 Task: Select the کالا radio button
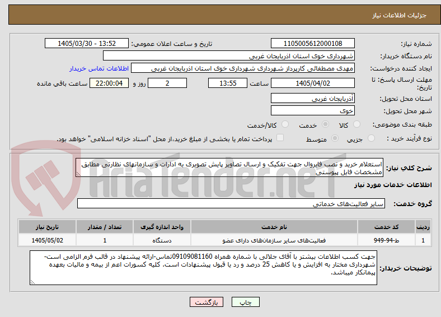click(x=356, y=124)
